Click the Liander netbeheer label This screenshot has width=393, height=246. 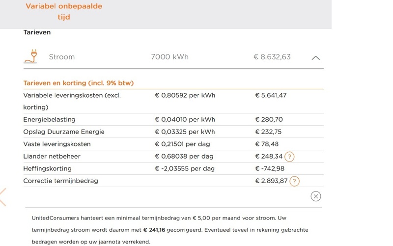pos(52,157)
